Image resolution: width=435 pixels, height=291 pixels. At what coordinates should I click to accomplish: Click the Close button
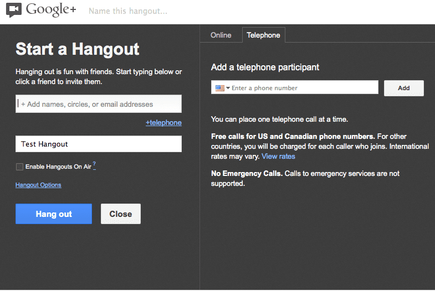pos(120,214)
